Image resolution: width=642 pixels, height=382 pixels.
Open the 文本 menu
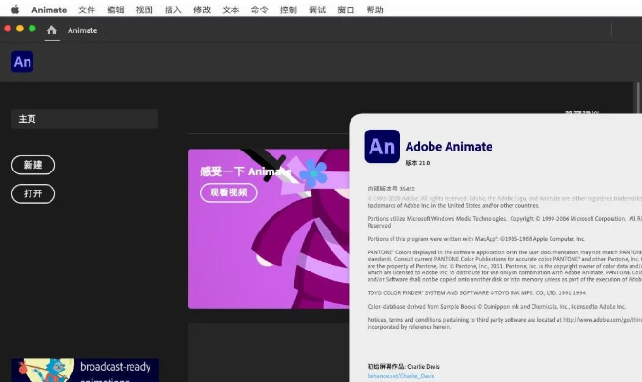tap(231, 10)
